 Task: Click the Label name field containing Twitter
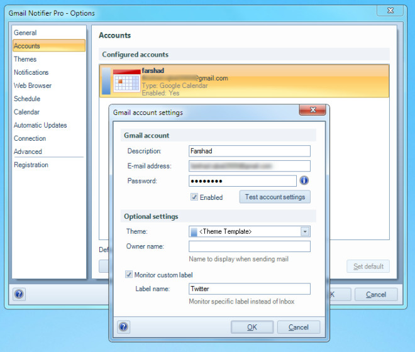[250, 289]
